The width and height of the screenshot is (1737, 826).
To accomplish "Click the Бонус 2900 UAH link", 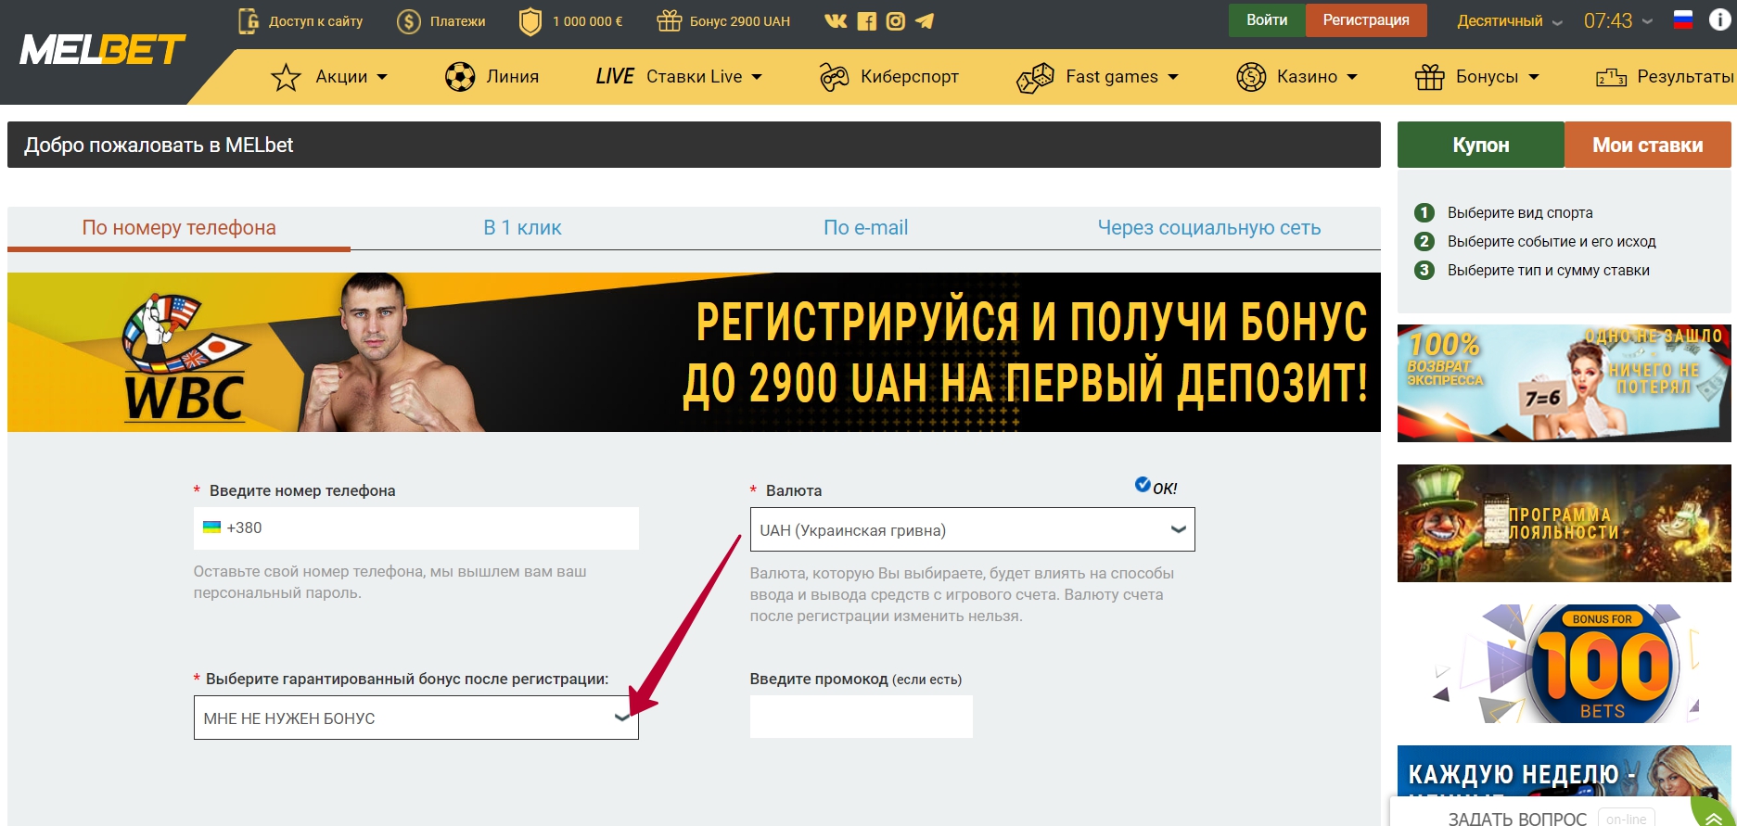I will (x=740, y=21).
